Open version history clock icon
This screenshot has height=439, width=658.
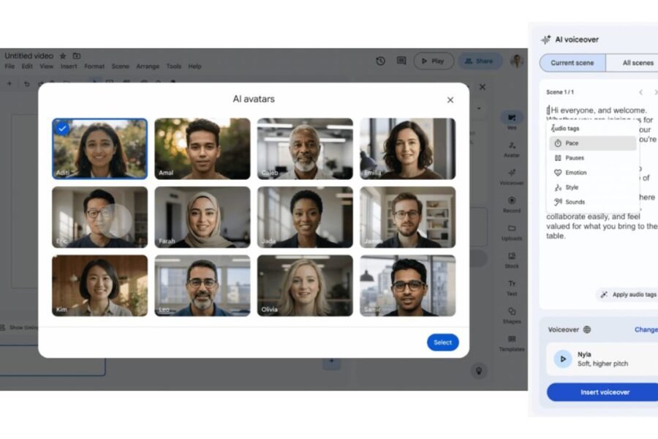381,61
